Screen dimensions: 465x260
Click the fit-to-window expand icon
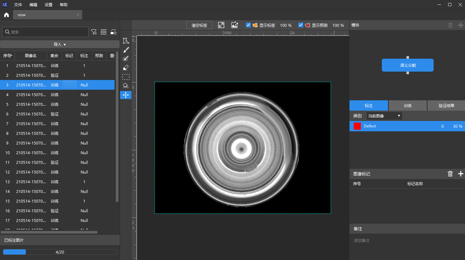click(221, 25)
